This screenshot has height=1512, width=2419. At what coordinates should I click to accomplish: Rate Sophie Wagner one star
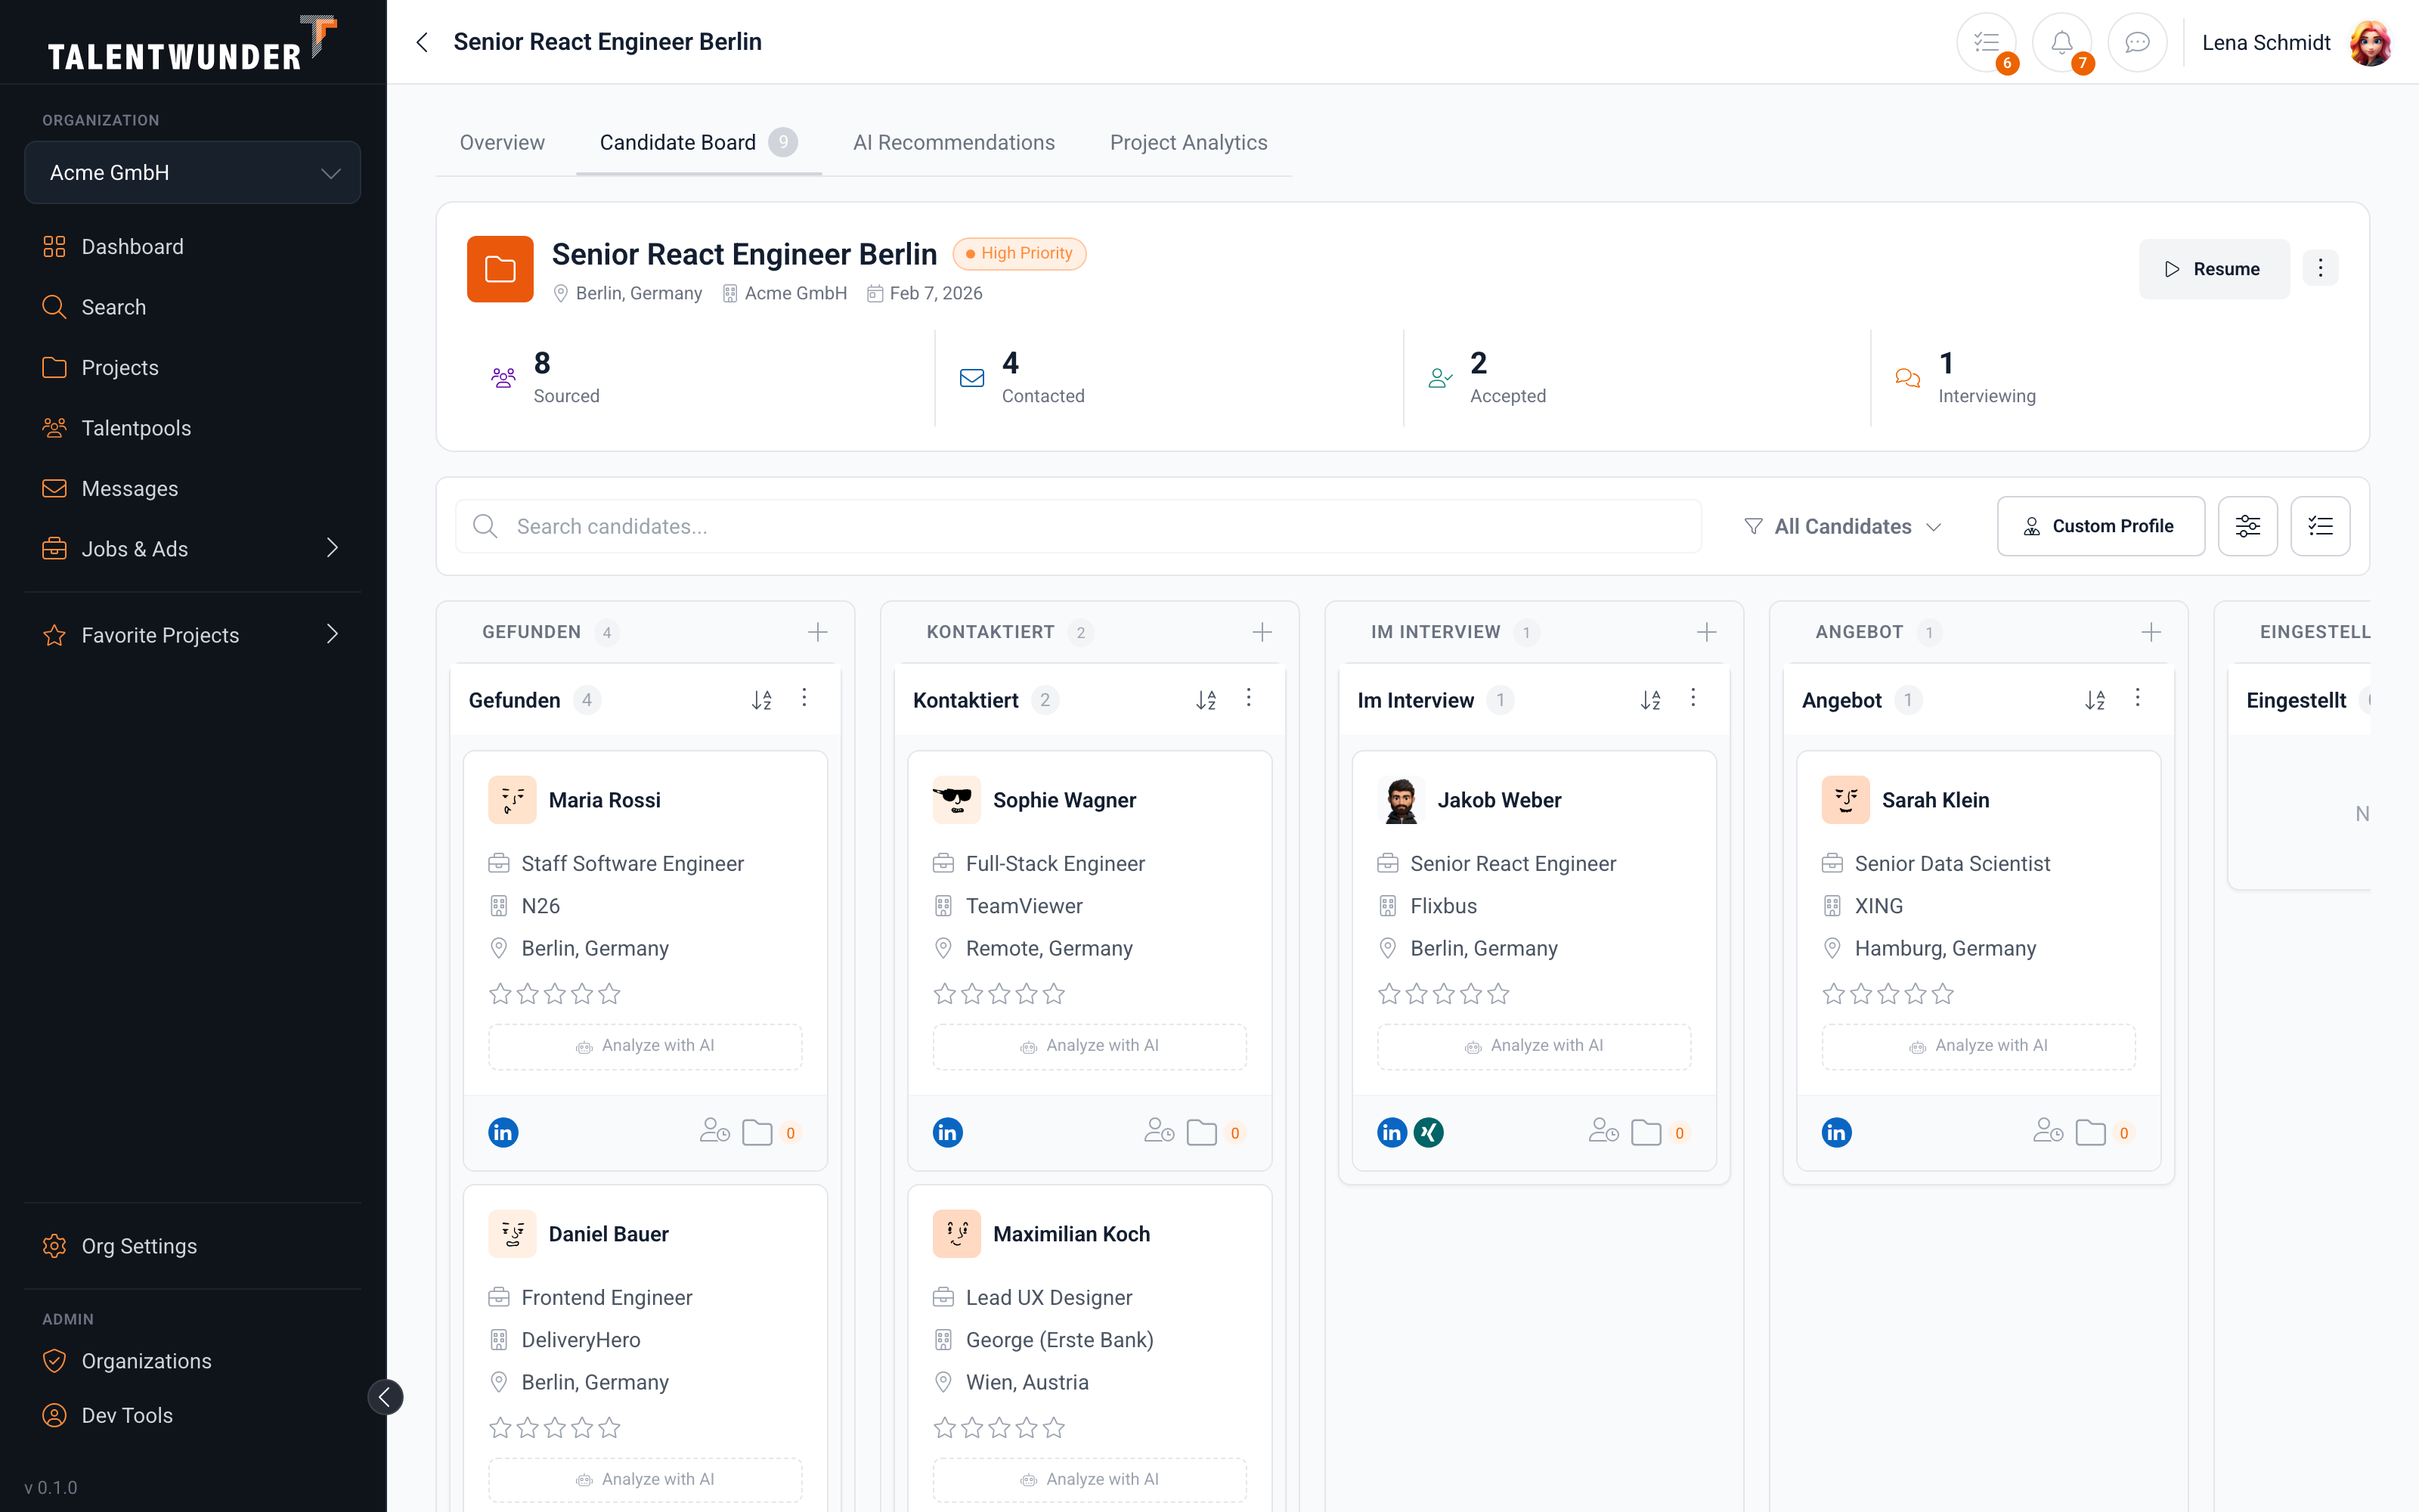(x=945, y=994)
